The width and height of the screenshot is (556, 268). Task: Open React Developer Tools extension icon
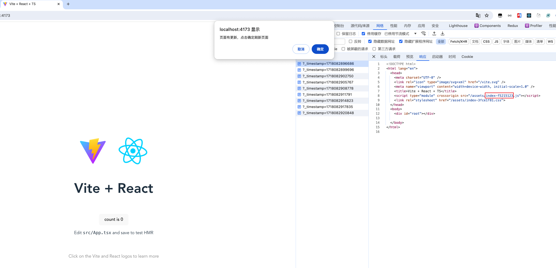click(x=529, y=15)
